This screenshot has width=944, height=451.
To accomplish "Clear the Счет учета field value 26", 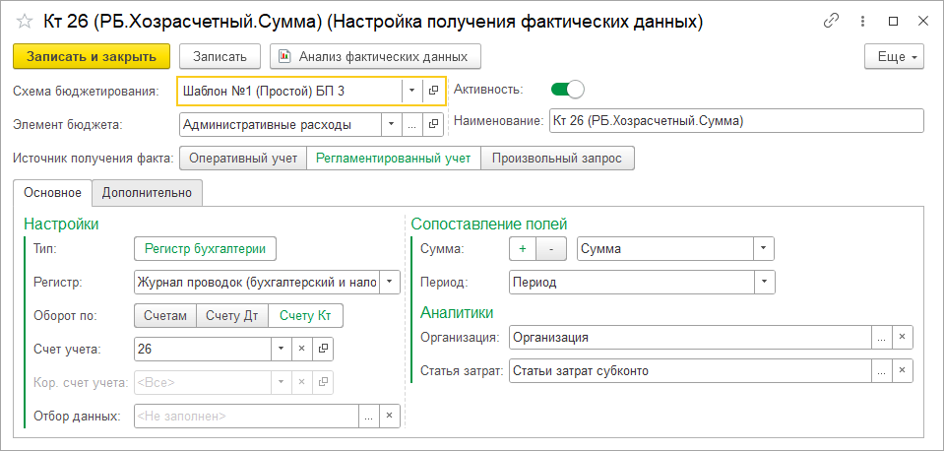I will click(x=302, y=349).
